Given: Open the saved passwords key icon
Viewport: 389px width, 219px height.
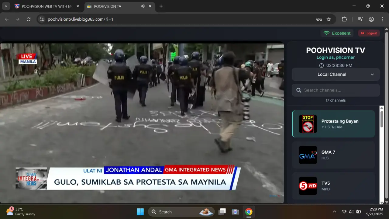Looking at the screenshot, I should coord(319,19).
